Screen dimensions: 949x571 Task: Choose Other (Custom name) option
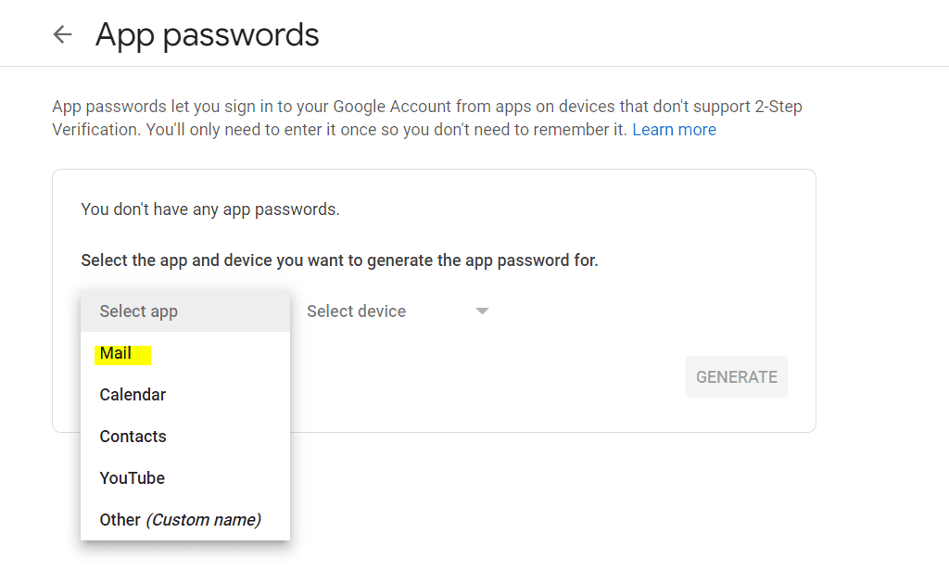pyautogui.click(x=179, y=520)
